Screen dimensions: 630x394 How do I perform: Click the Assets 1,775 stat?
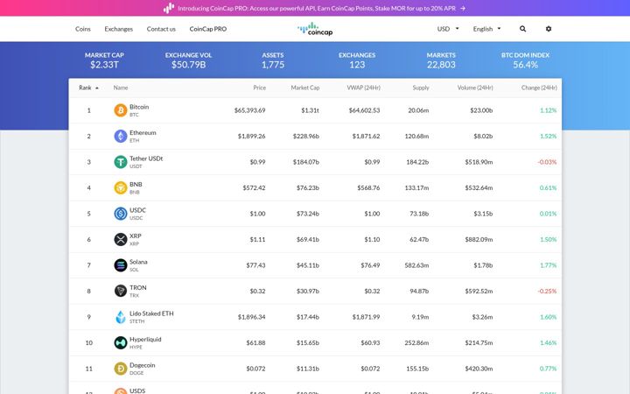(273, 60)
